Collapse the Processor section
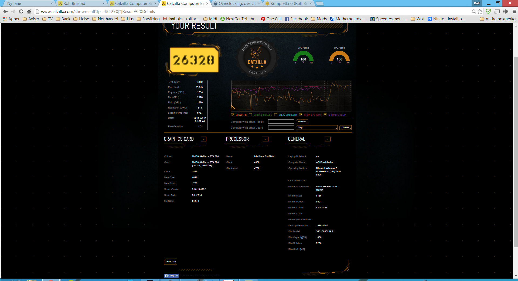Screen dimensions: 518x281 pos(266,139)
